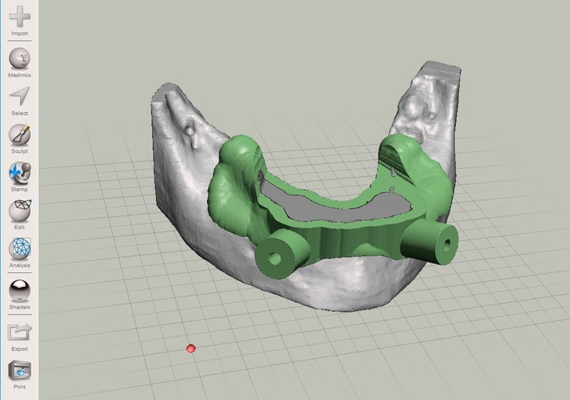
Task: Activate the Select arrow tool
Action: [19, 97]
